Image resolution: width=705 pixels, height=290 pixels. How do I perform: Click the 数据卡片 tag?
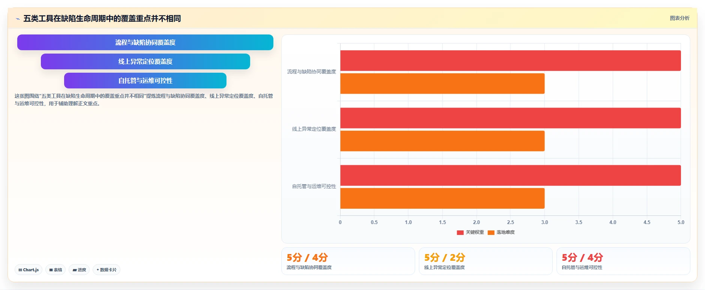tap(106, 270)
